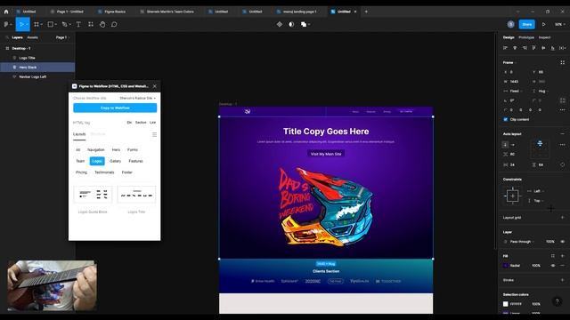
Task: Open the fill Style grid icon
Action: pyautogui.click(x=553, y=256)
